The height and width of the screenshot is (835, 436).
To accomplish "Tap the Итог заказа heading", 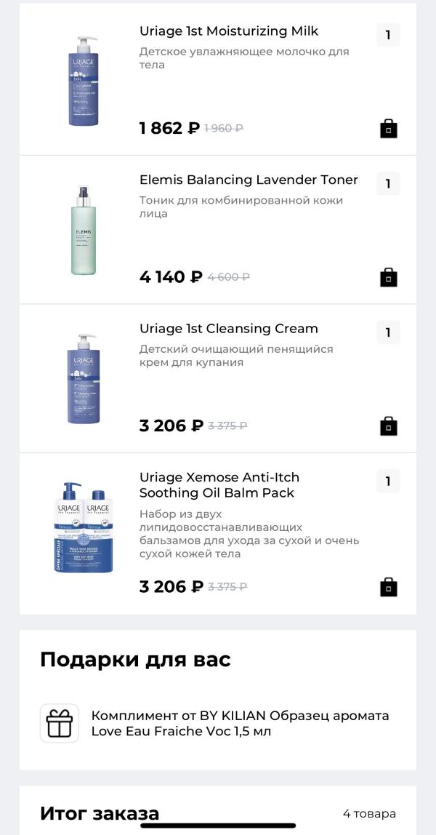I will click(100, 813).
